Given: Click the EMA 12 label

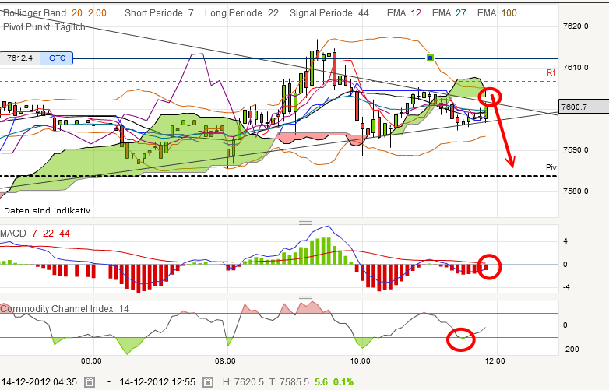Looking at the screenshot, I should (x=404, y=13).
